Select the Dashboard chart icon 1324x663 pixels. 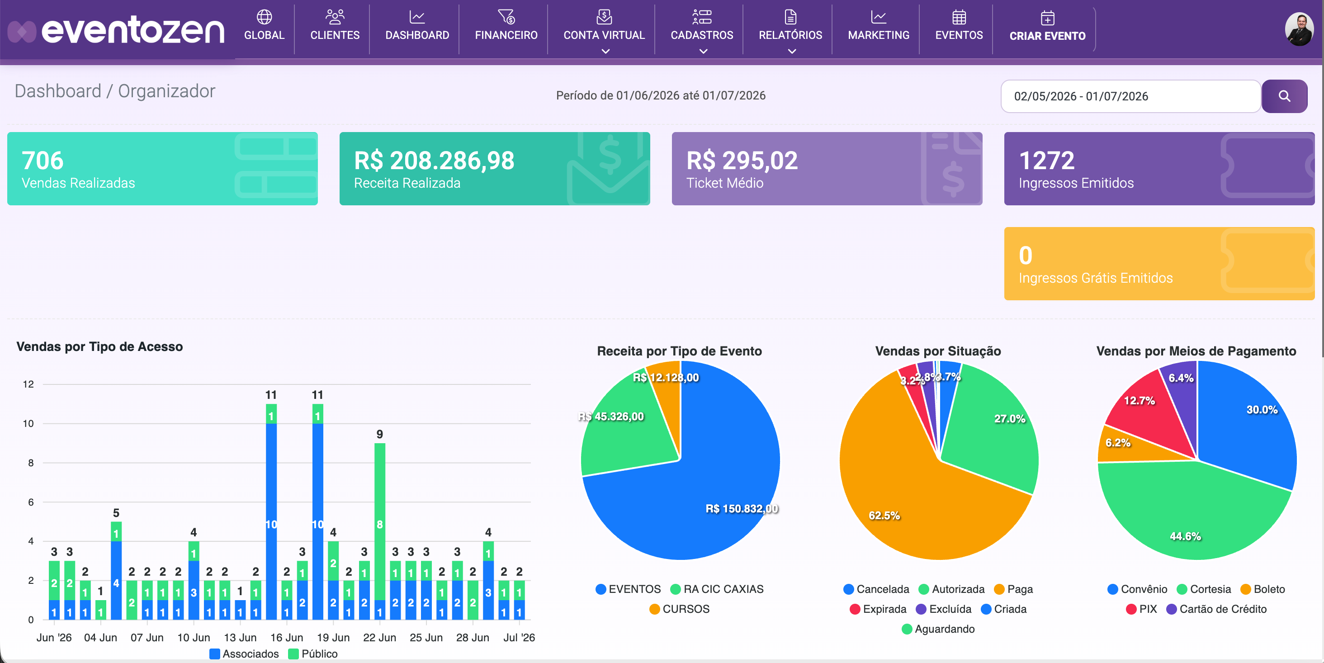pos(417,17)
